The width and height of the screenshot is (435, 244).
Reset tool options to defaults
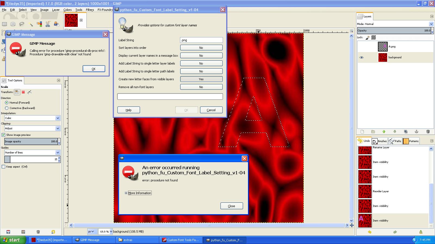(x=53, y=232)
